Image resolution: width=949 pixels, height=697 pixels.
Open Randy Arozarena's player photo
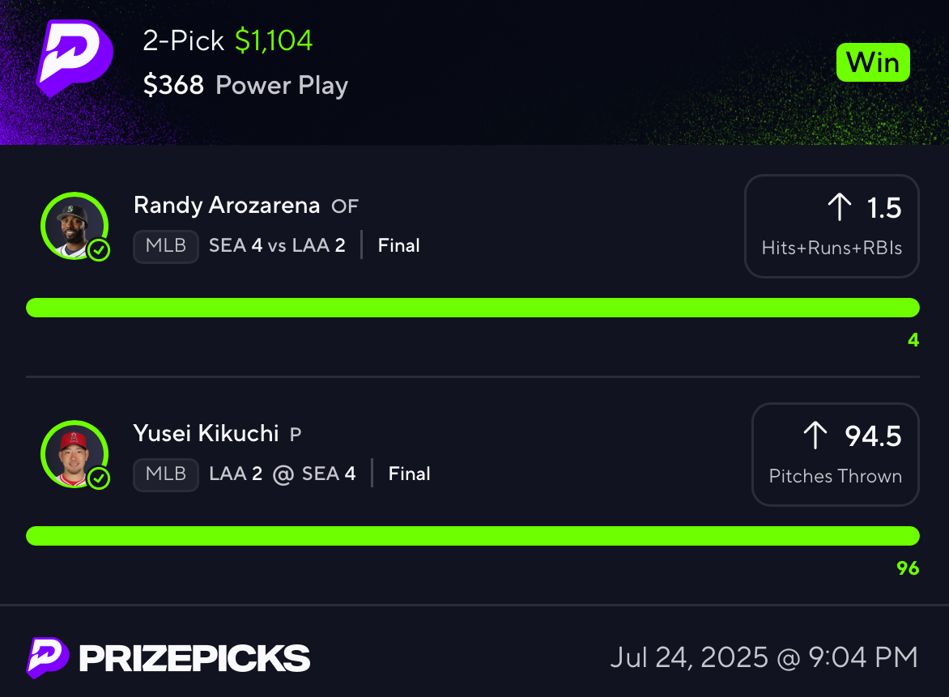pos(74,226)
